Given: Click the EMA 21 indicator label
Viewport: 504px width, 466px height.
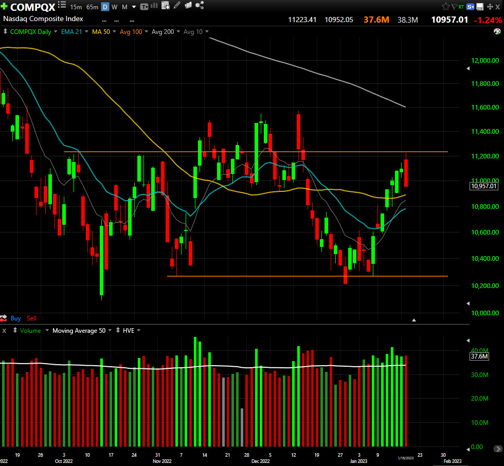Looking at the screenshot, I should 71,31.
